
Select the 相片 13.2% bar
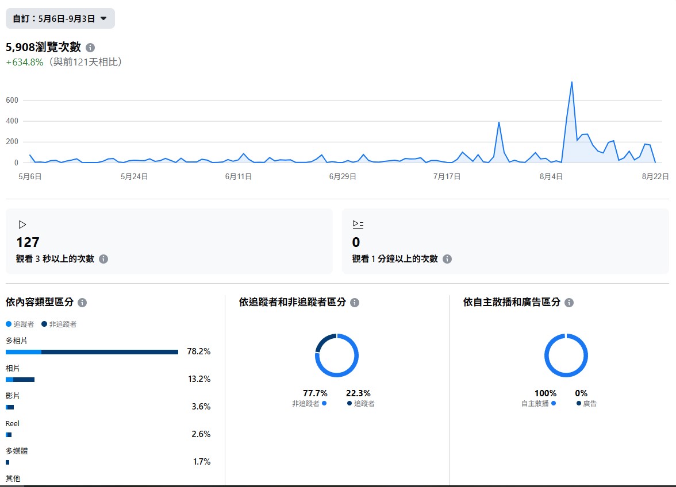[x=20, y=380]
